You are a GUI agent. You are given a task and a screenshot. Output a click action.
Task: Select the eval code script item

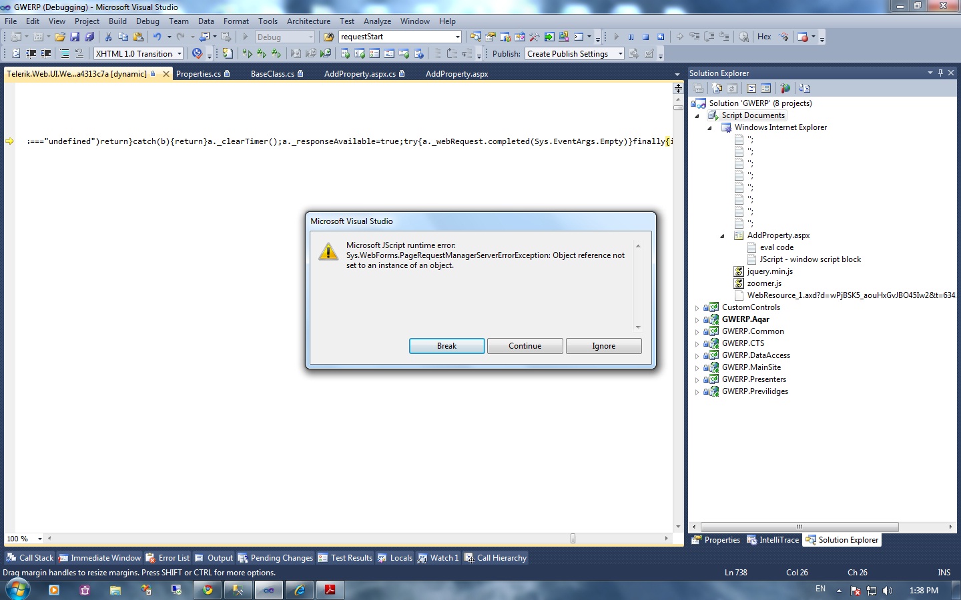777,247
